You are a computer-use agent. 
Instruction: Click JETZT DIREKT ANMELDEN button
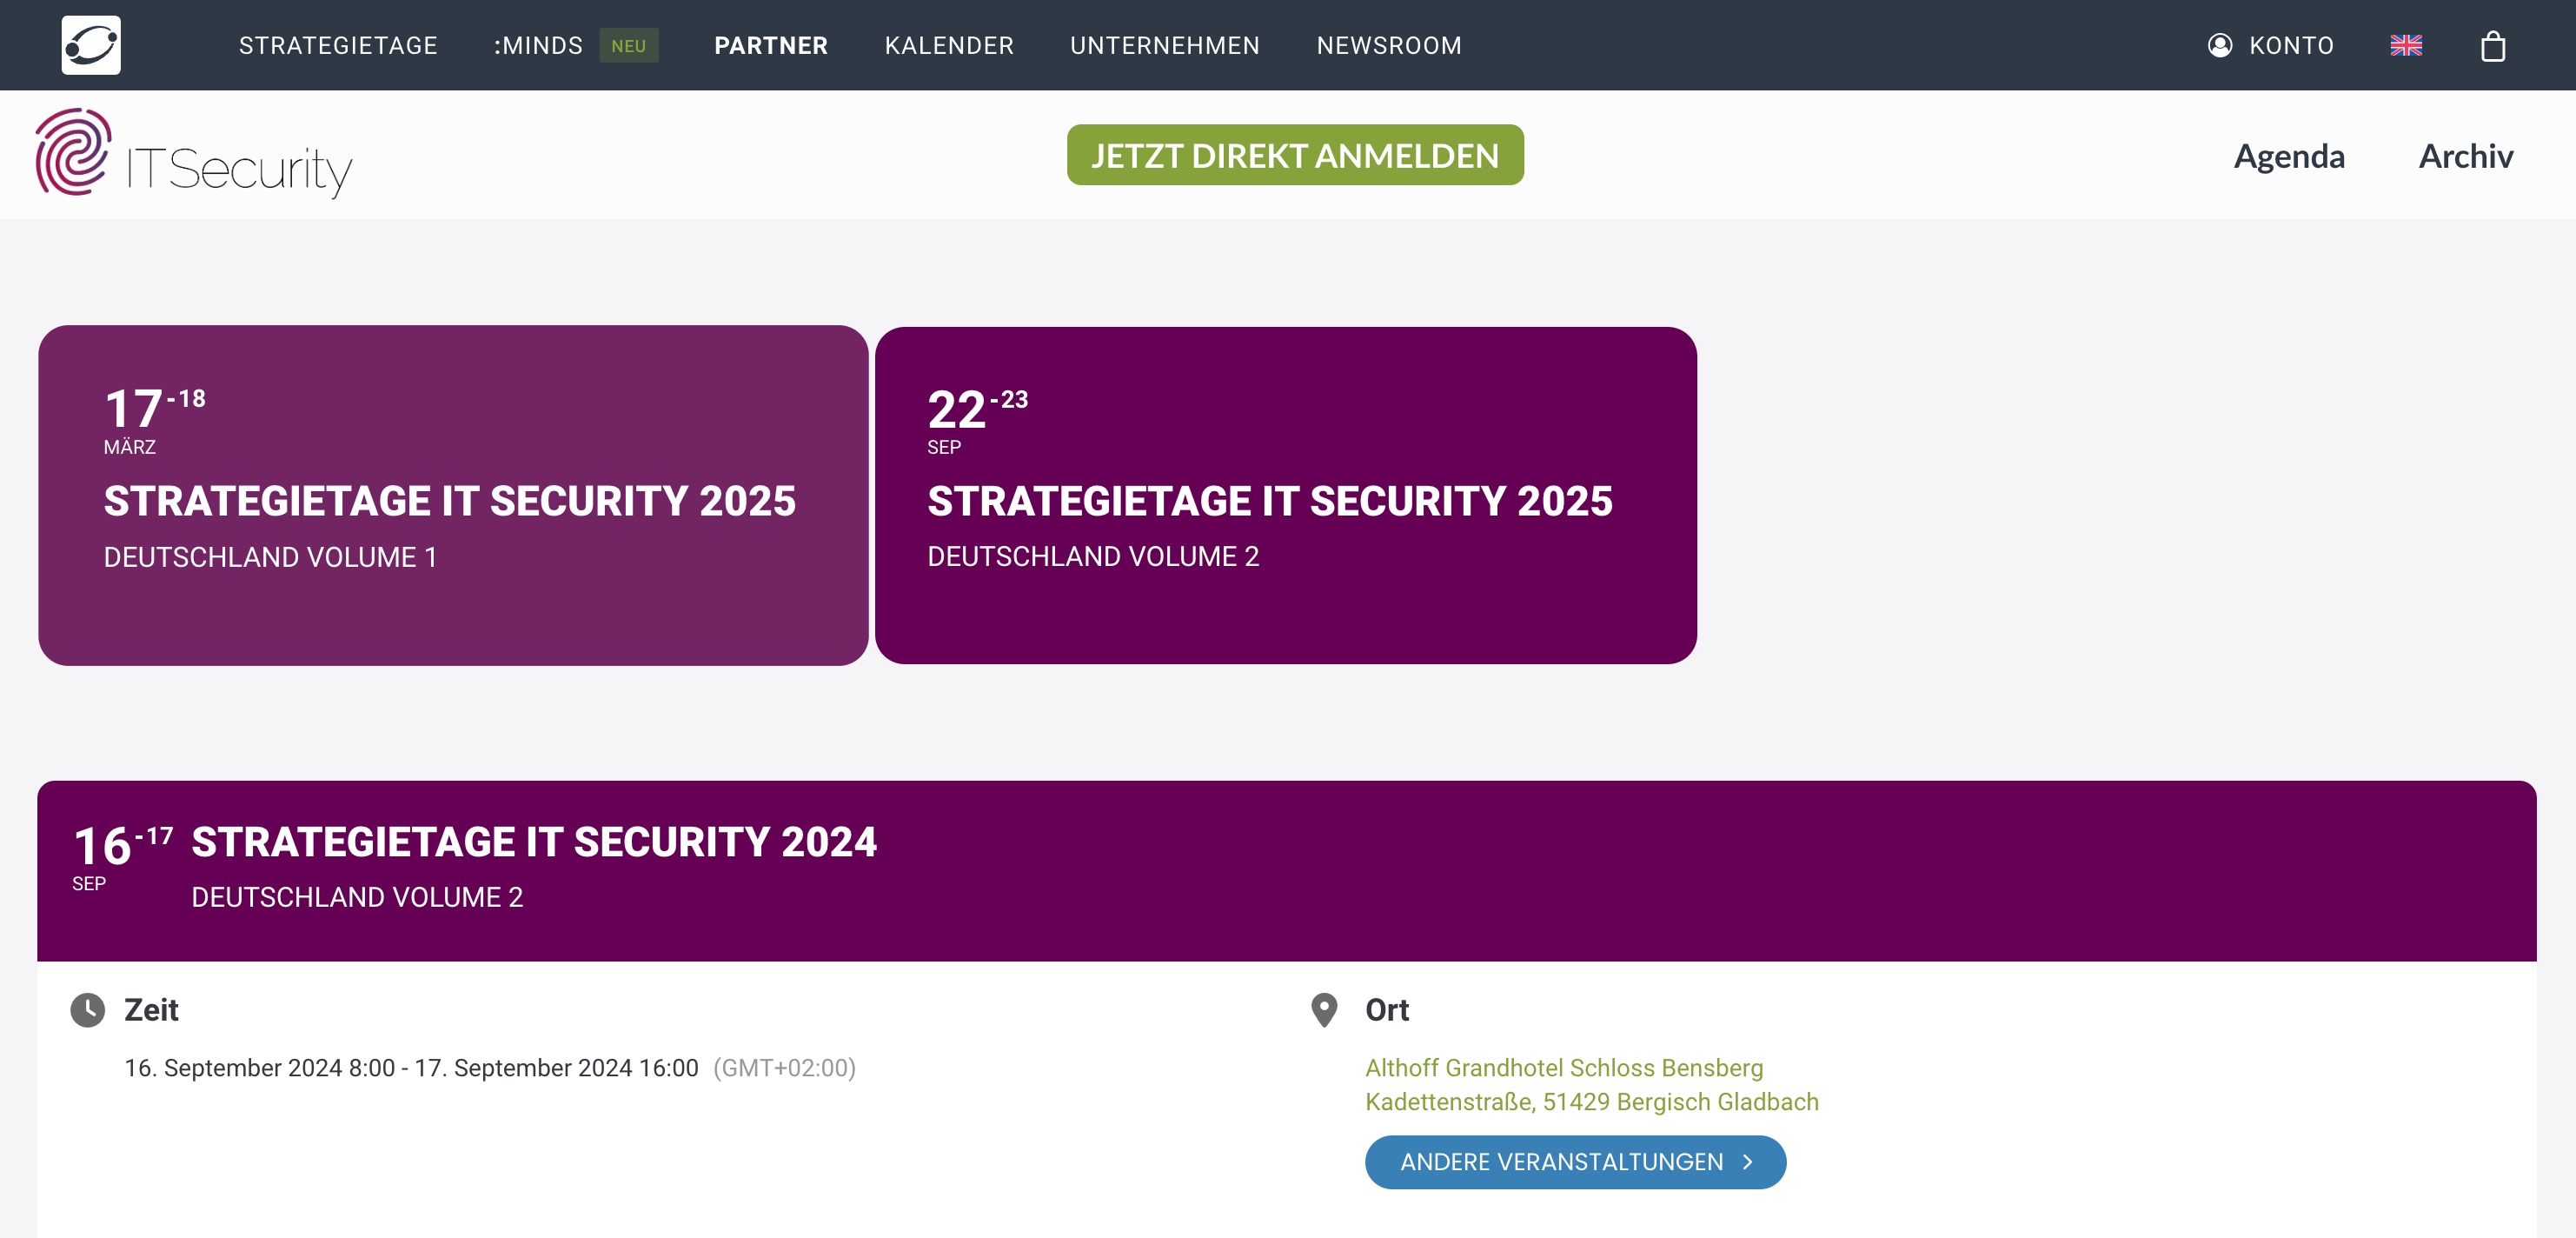click(x=1295, y=155)
